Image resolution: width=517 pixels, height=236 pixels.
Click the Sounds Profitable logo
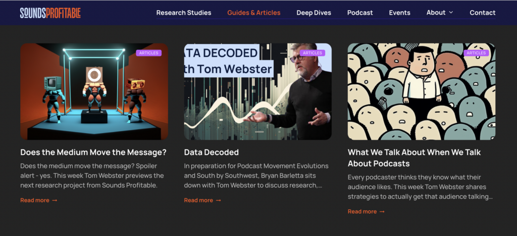tap(50, 13)
